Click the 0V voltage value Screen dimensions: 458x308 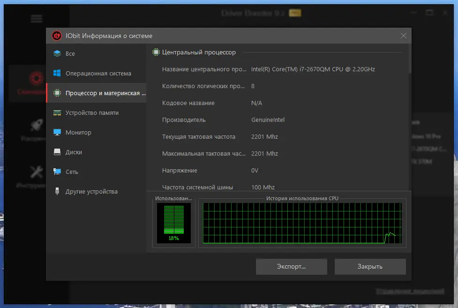click(x=255, y=170)
